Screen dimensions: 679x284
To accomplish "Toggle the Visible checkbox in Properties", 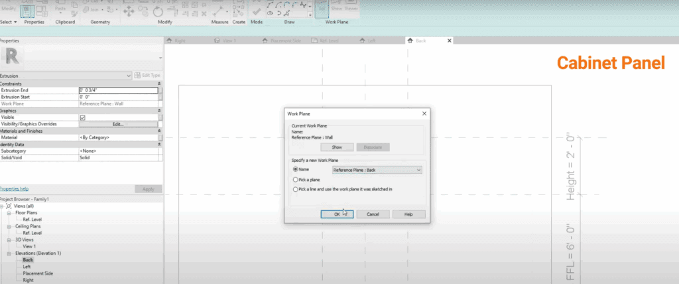I will point(82,117).
